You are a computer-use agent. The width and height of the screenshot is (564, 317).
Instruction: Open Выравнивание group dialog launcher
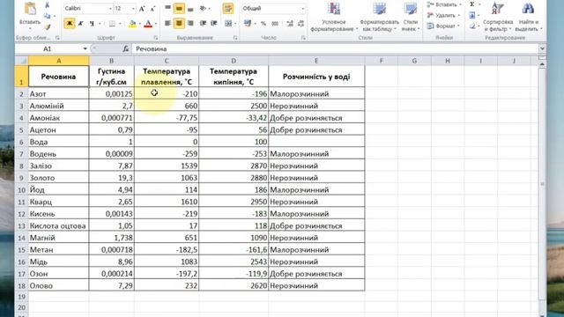(x=235, y=38)
